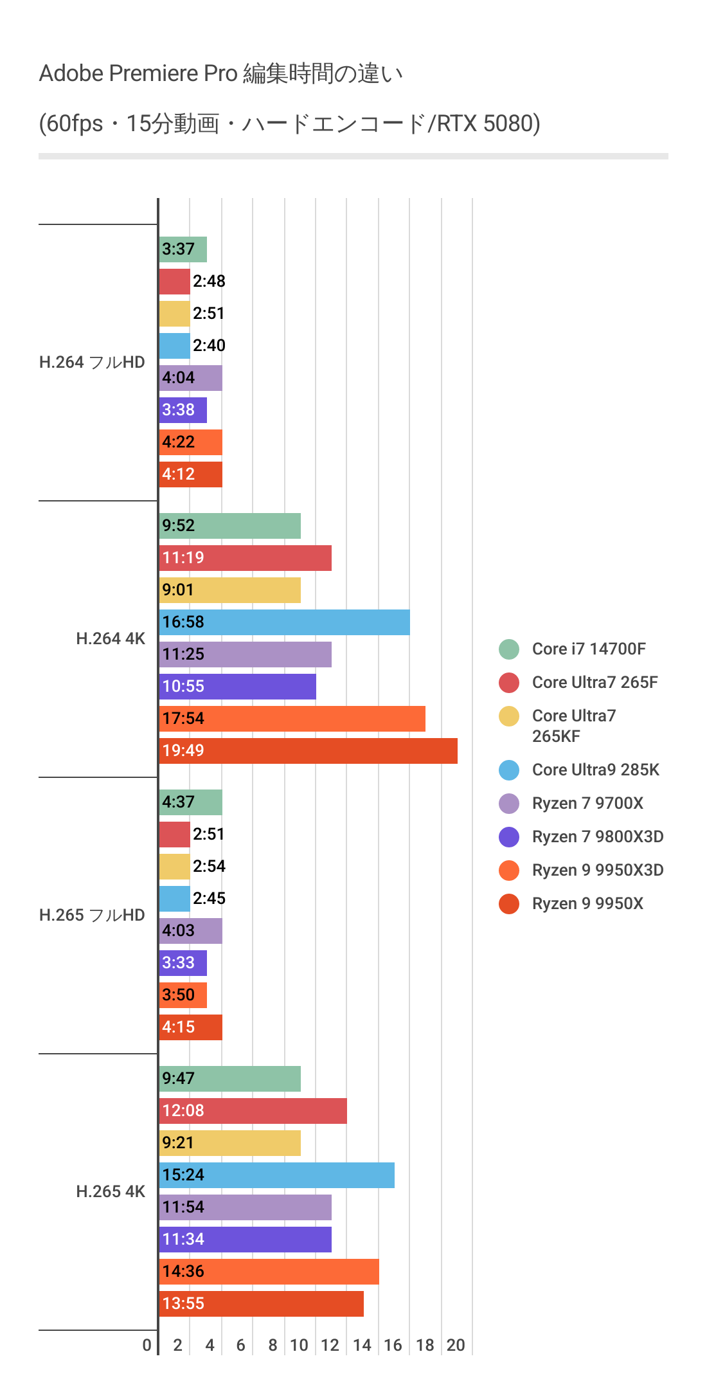This screenshot has width=707, height=1399.
Task: Select the blue 16:58 bar
Action: [284, 622]
